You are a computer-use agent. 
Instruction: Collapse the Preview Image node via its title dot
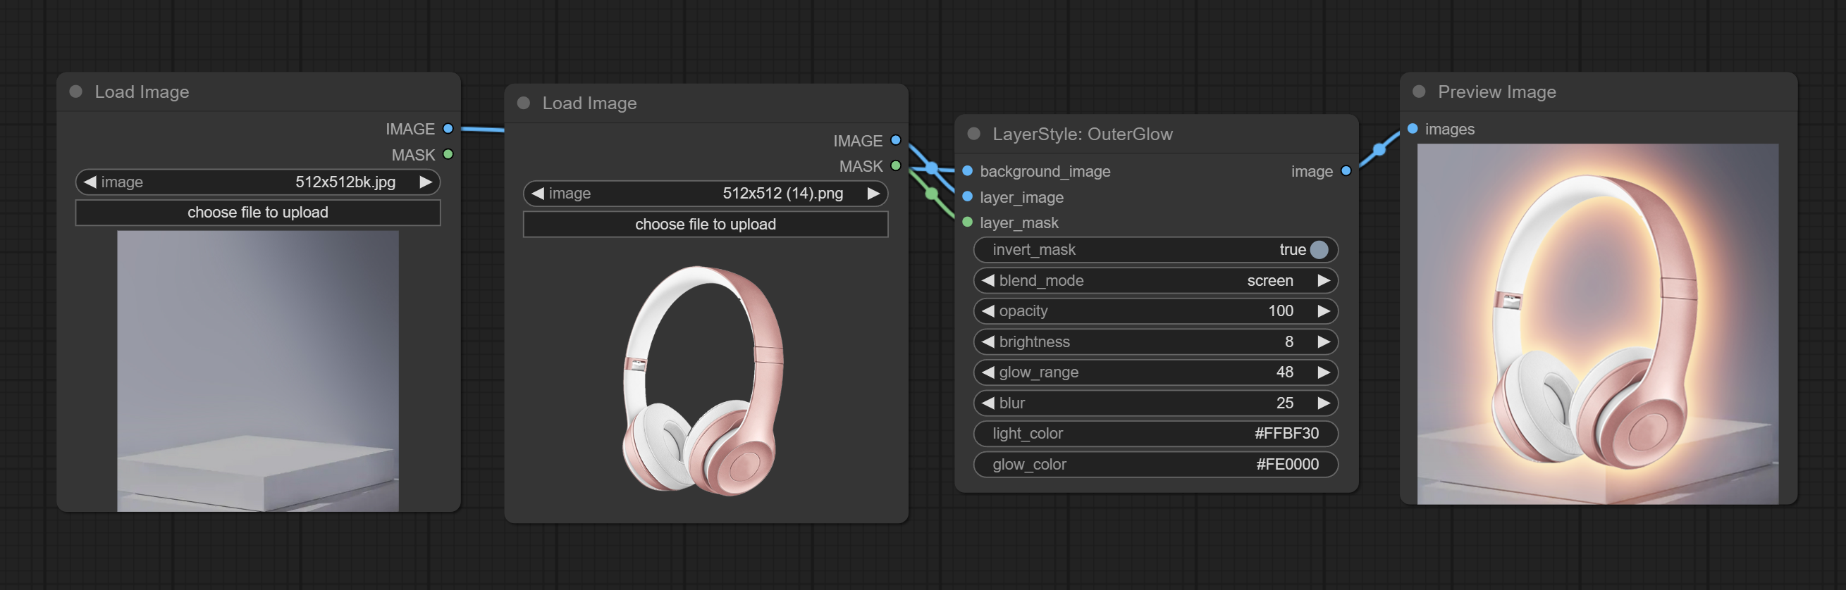pos(1419,92)
